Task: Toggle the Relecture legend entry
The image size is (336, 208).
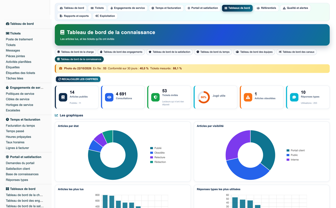Action: coord(158,157)
